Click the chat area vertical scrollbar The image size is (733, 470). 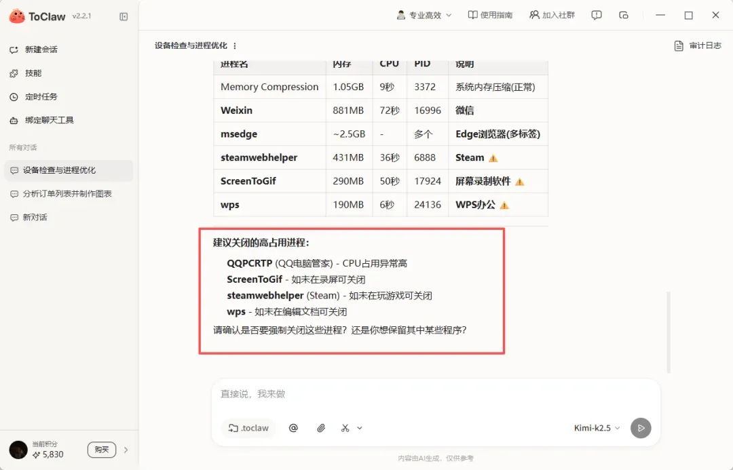669,332
